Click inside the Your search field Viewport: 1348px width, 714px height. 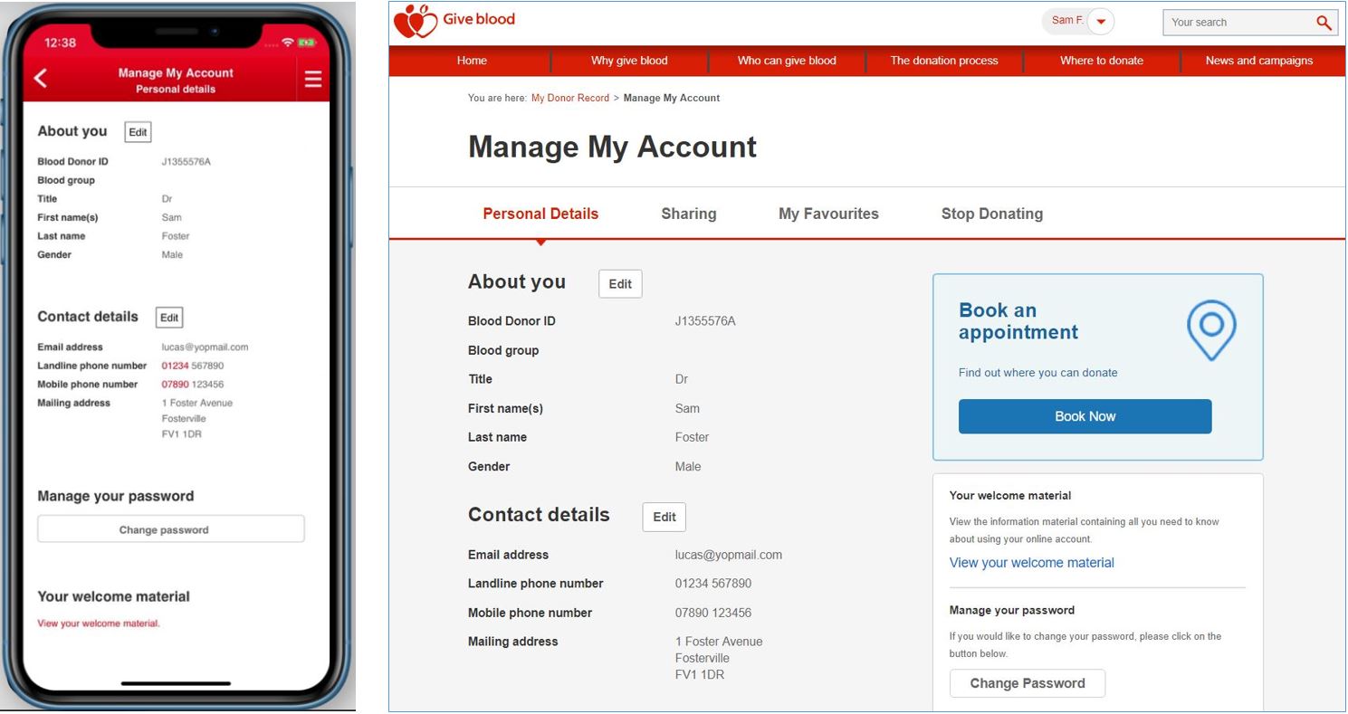(1236, 23)
